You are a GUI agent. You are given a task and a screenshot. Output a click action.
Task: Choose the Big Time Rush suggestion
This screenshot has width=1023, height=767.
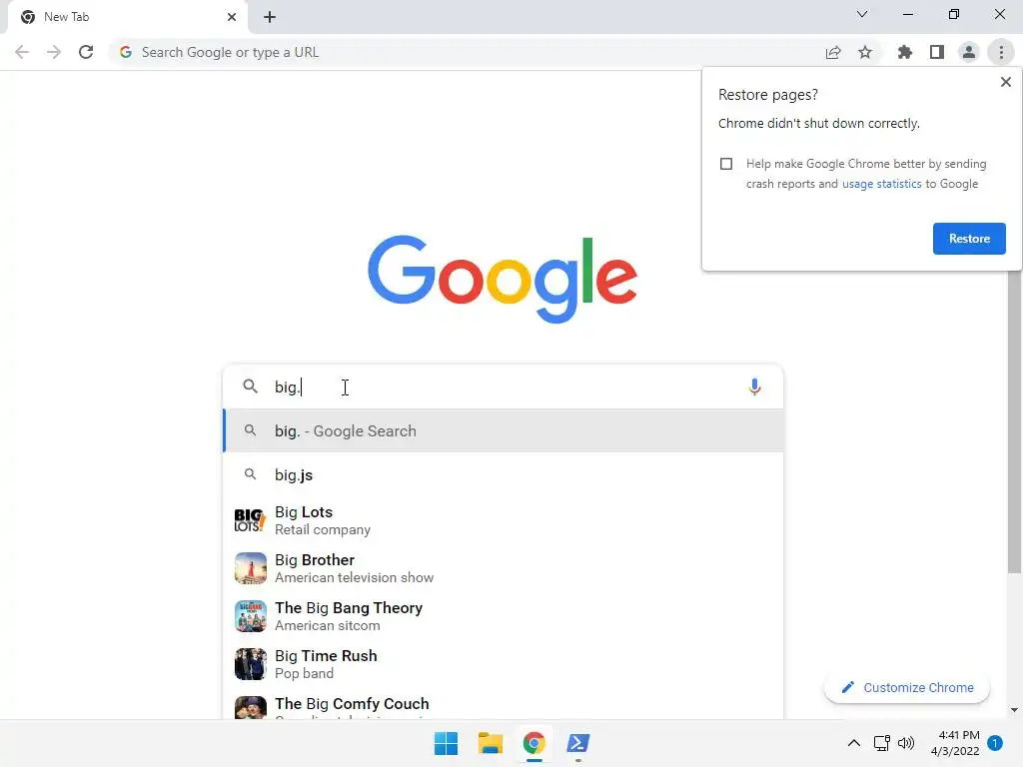point(504,664)
